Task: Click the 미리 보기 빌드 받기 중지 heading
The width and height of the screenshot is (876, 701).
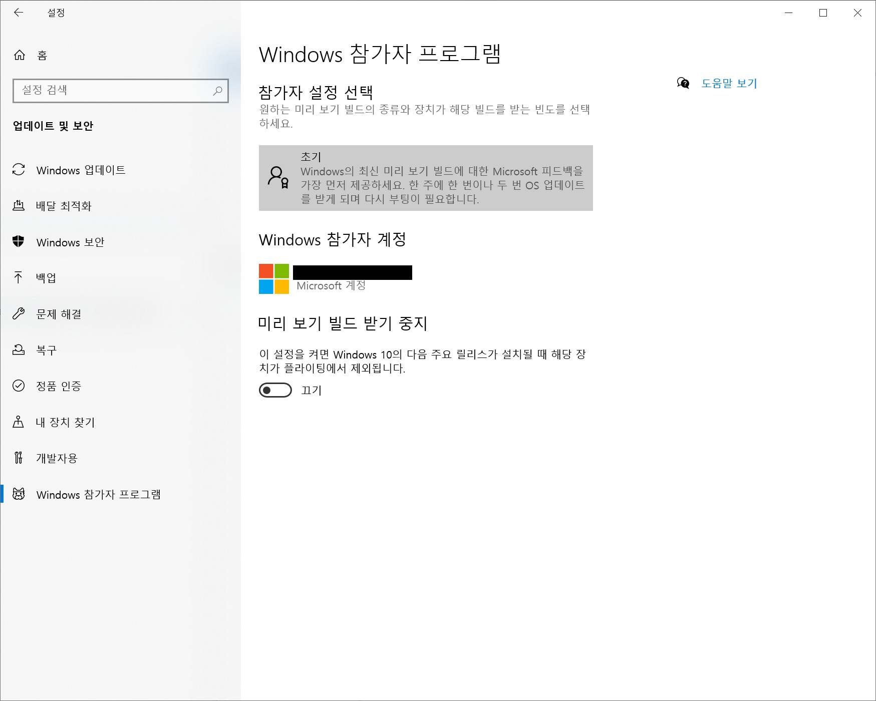Action: pyautogui.click(x=343, y=323)
